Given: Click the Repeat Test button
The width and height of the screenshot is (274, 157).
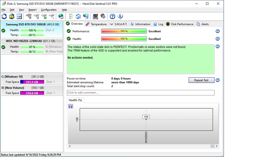Looking at the screenshot, I should 201,80.
